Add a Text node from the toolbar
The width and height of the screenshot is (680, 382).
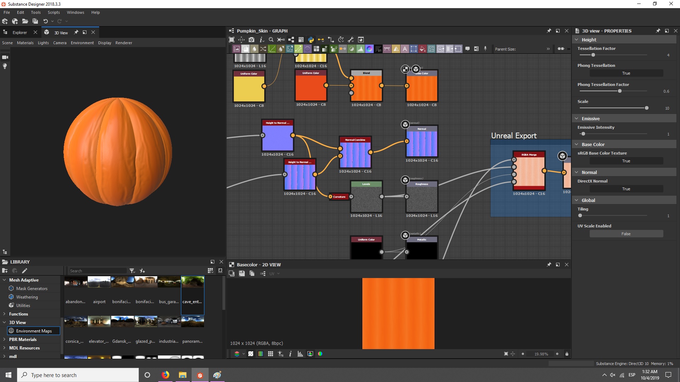(x=405, y=49)
